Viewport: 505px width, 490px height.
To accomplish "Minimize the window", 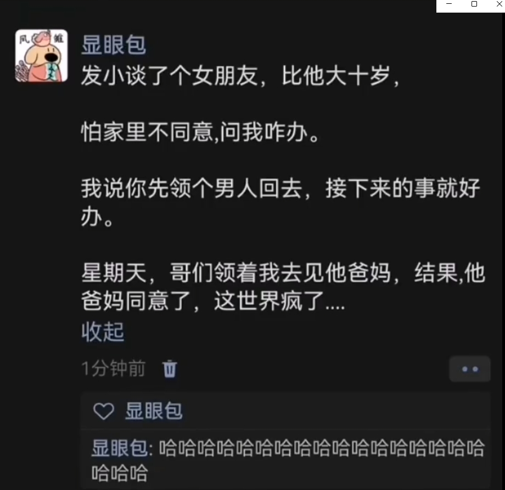I will [449, 4].
